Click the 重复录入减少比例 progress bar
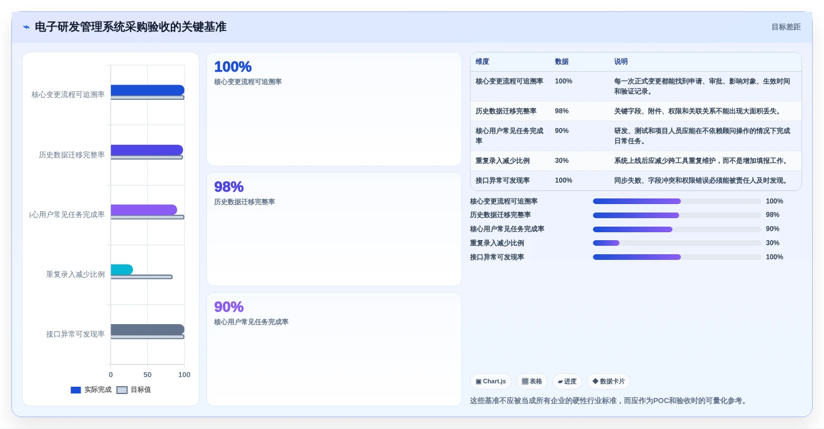The width and height of the screenshot is (824, 429). (x=677, y=243)
